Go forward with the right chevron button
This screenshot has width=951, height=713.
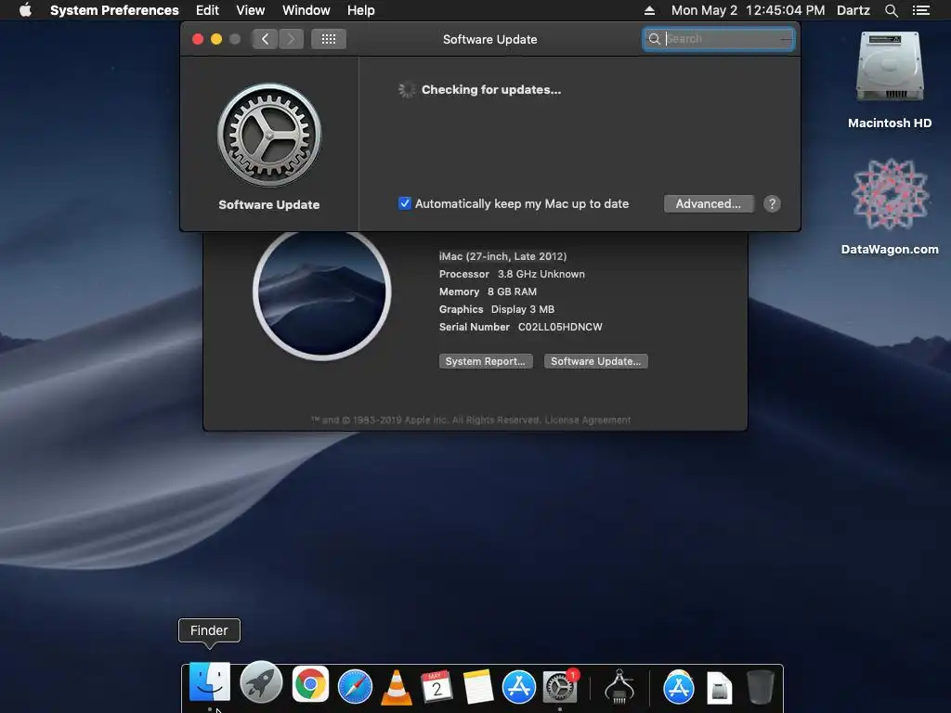[x=291, y=39]
